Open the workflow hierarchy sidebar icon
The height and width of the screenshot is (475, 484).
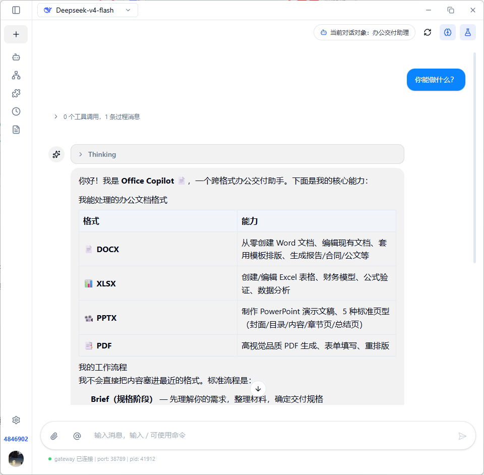coord(16,75)
